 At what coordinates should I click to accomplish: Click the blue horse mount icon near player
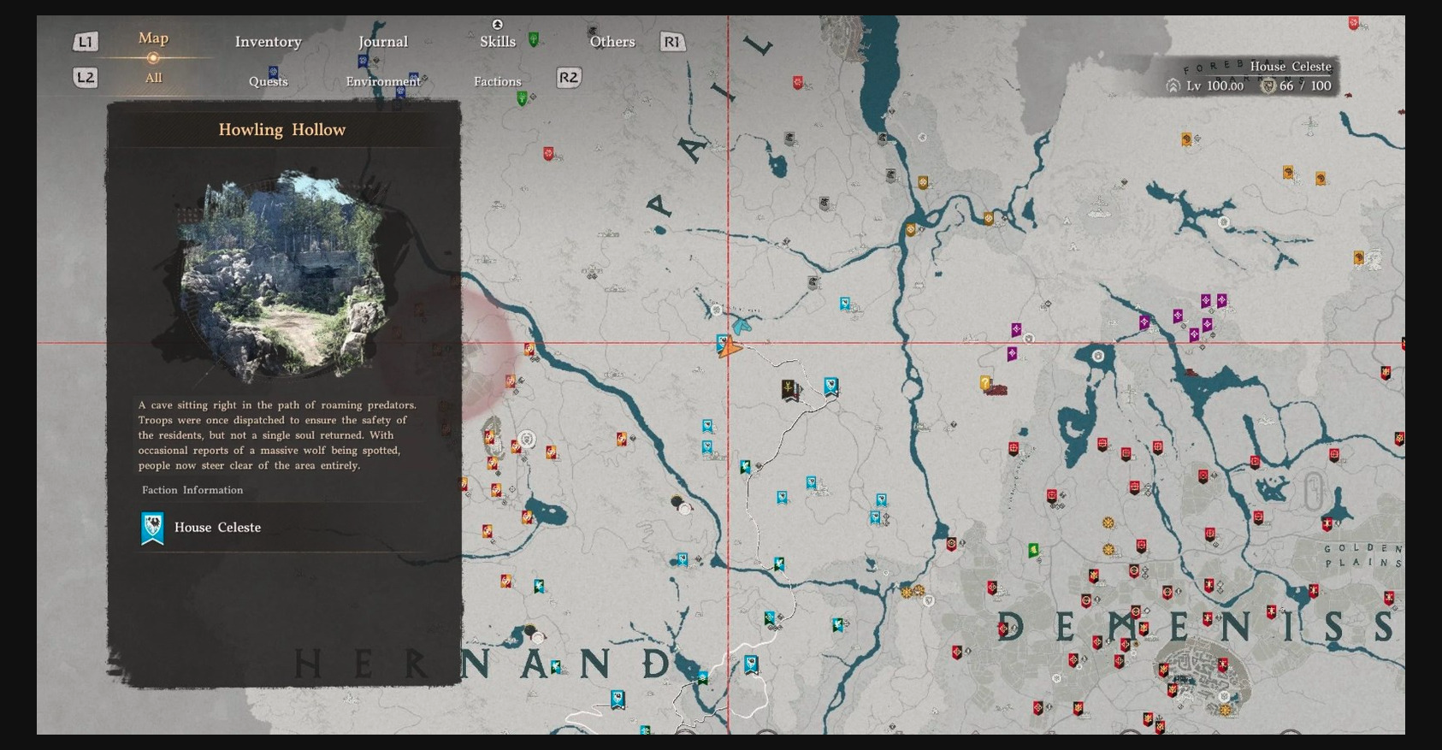click(x=742, y=325)
